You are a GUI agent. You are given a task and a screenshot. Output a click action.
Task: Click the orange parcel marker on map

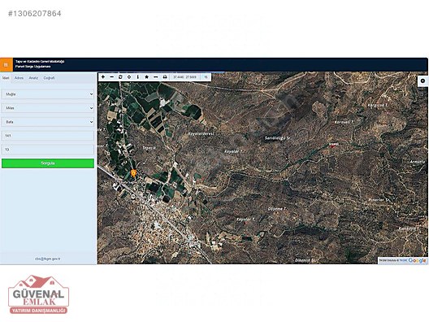(133, 172)
